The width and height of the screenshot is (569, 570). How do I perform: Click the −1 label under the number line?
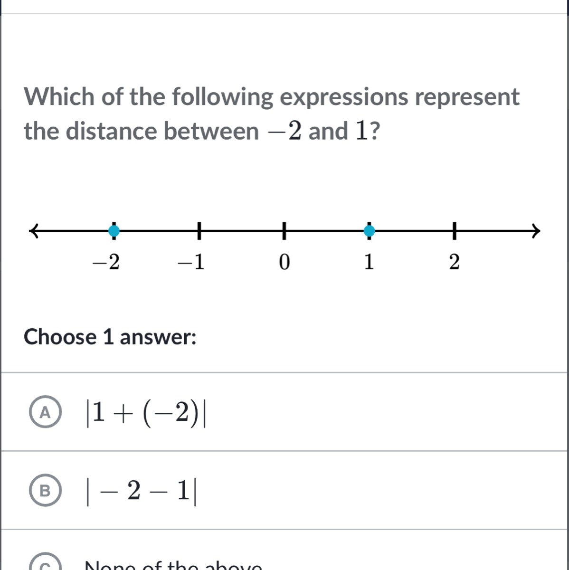191,262
